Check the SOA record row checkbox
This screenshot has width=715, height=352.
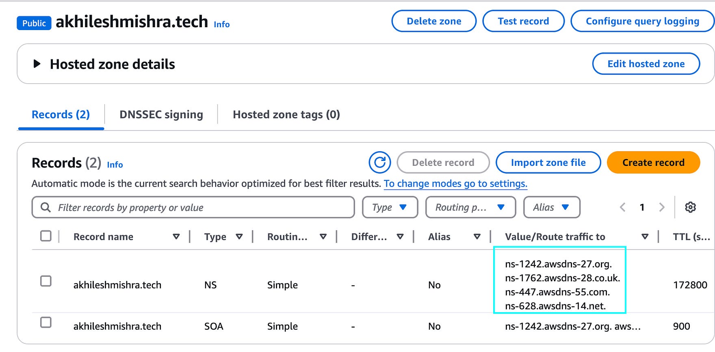tap(46, 322)
